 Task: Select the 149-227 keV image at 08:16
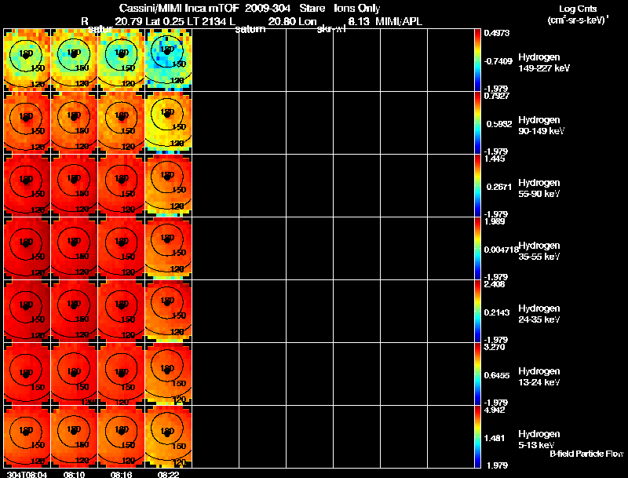[122, 60]
